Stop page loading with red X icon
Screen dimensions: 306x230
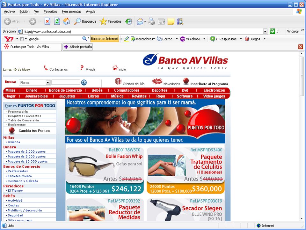coord(47,21)
